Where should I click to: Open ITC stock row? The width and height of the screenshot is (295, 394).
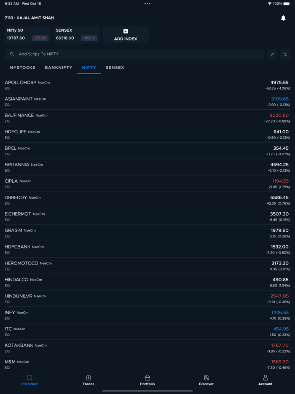click(x=147, y=332)
